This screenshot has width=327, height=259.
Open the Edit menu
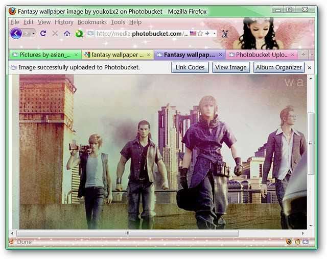pos(29,22)
